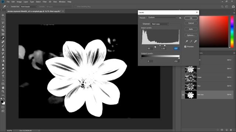Select the Spot Healing Brush tool
The width and height of the screenshot is (236, 132).
point(3,42)
